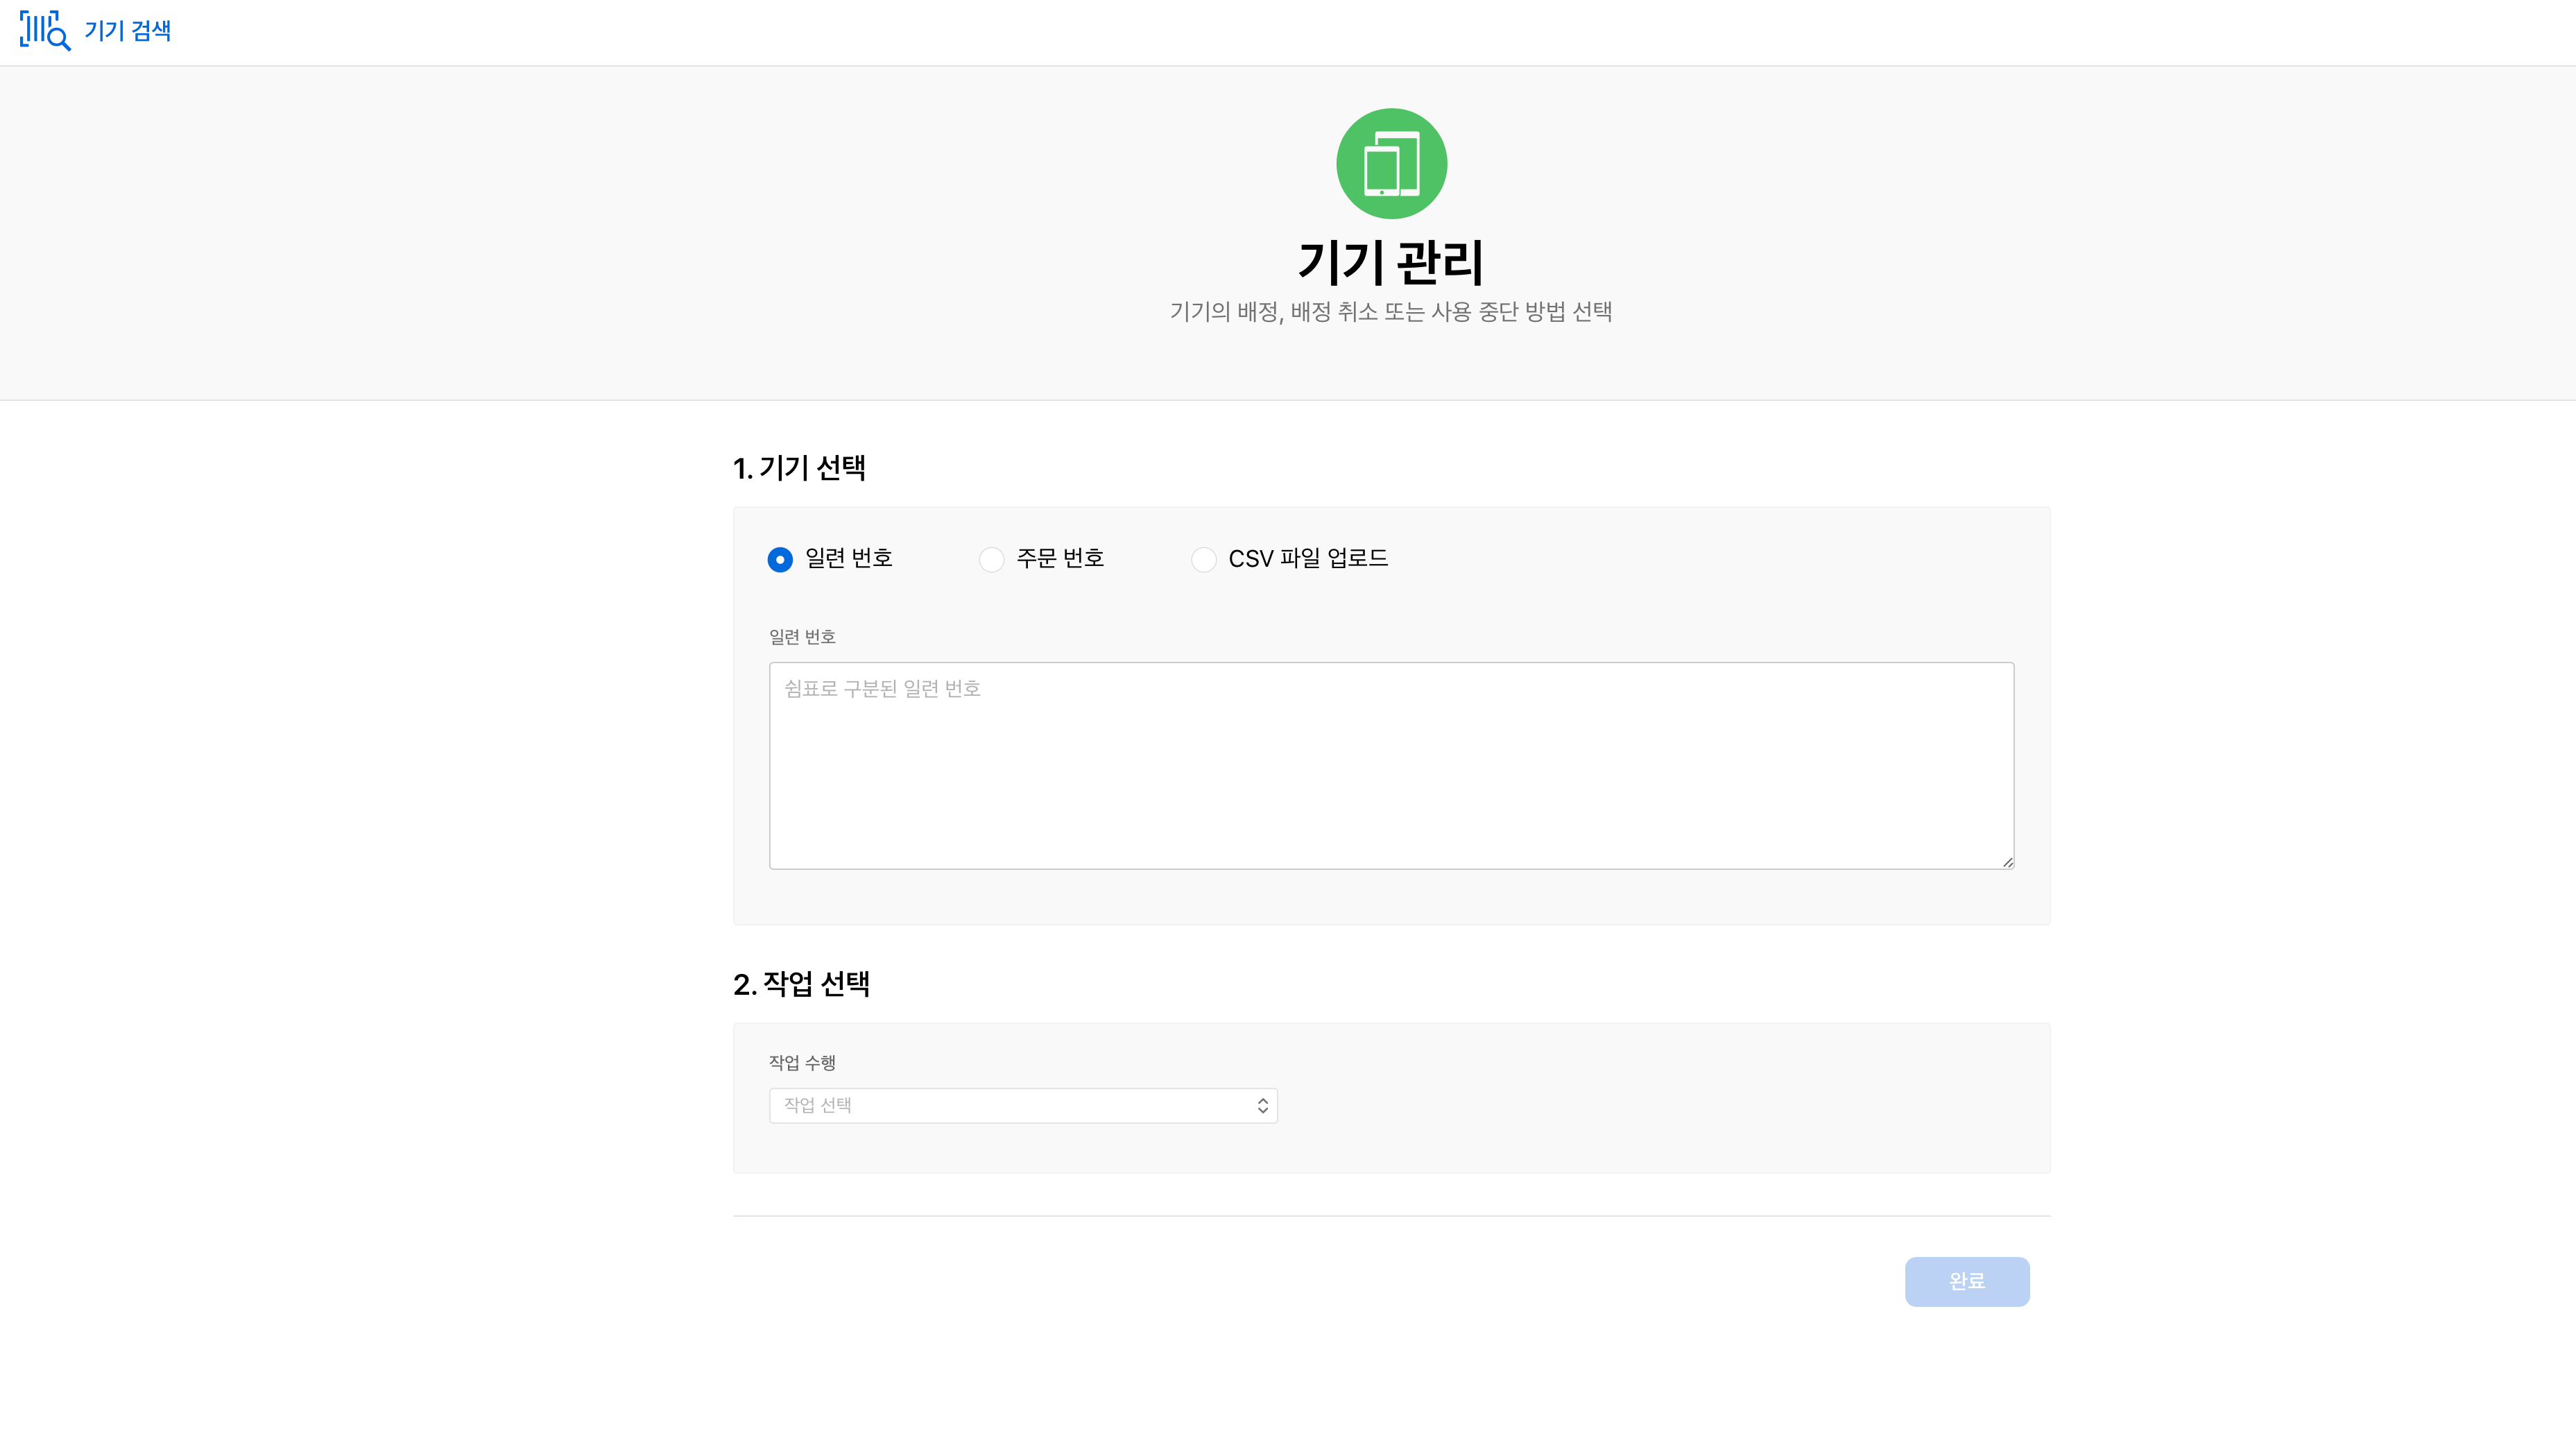
Task: Click the barcode search icon
Action: [45, 31]
